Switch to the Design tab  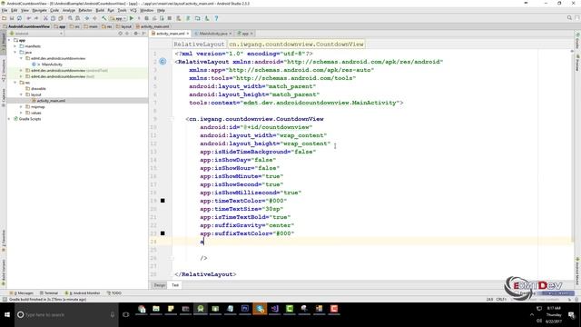[x=160, y=285]
